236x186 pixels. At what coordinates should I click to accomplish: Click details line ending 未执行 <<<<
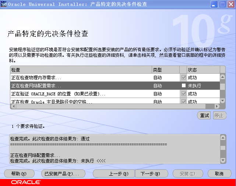pyautogui.click(x=58, y=161)
